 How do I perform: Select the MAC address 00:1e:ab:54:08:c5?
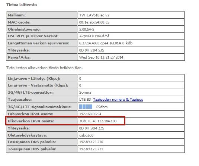tap(94, 22)
